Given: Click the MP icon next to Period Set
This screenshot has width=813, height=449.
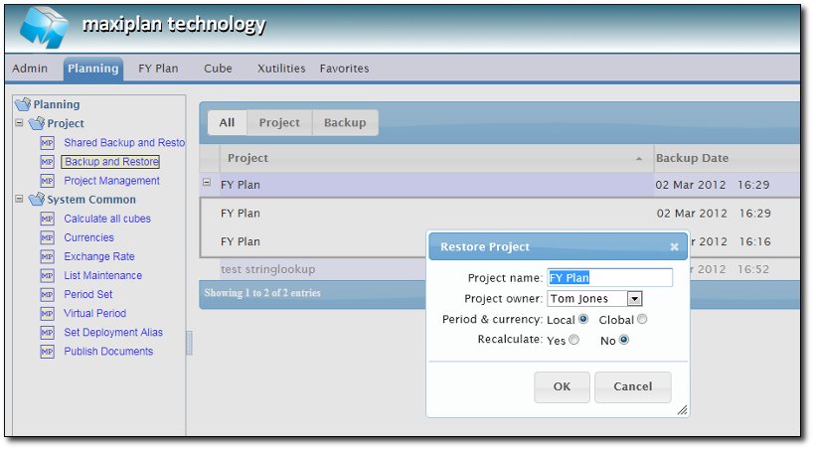Looking at the screenshot, I should click(47, 295).
